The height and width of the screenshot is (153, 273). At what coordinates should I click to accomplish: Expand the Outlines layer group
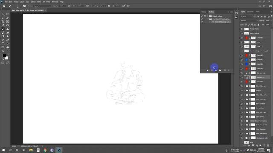tap(244, 91)
